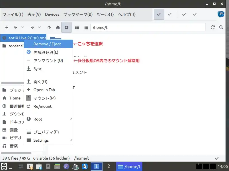Screen dimensions: 229x171
Task: Toggle the second panel checkmark button
Action: click(x=170, y=14)
